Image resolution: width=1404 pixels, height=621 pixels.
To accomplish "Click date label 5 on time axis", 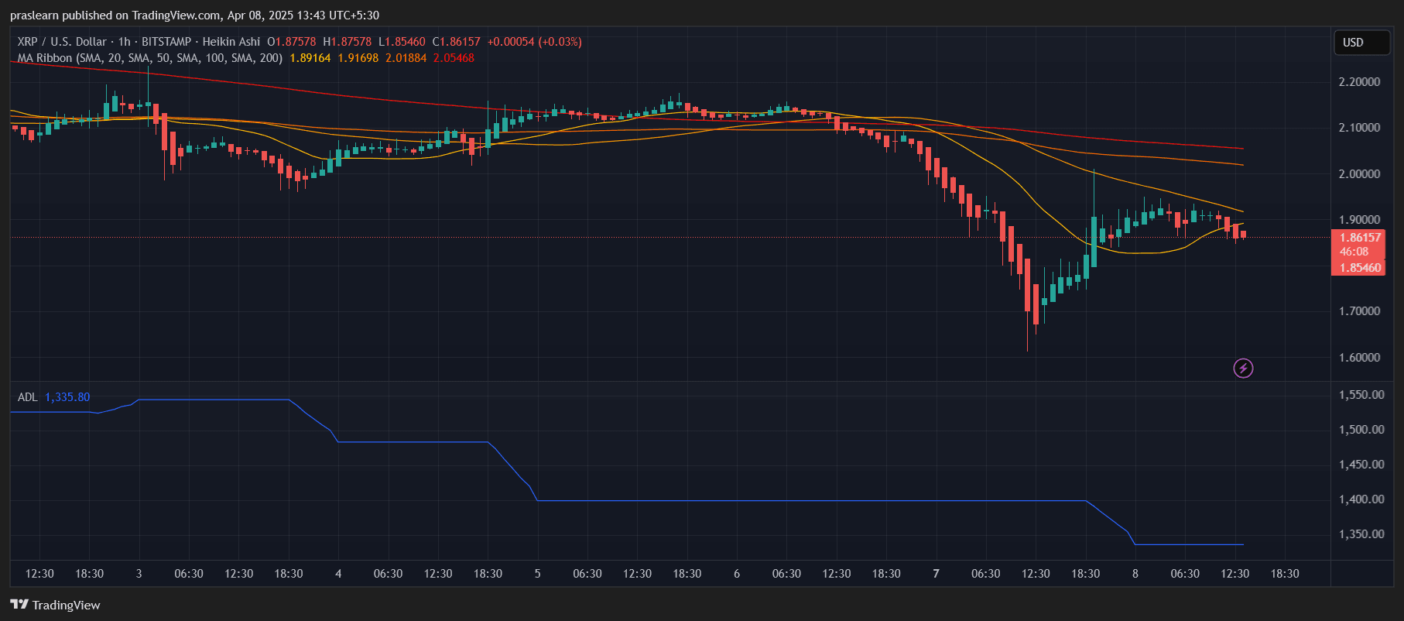I will [x=537, y=574].
